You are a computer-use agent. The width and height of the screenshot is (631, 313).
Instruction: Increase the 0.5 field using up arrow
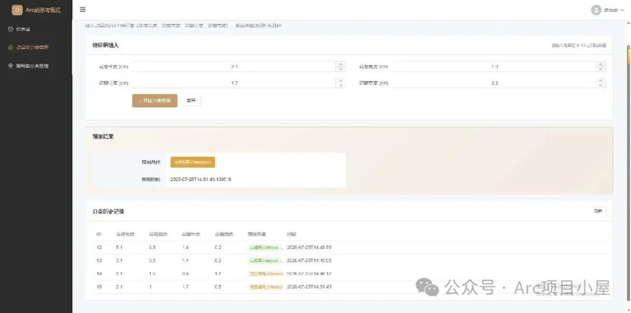(601, 81)
